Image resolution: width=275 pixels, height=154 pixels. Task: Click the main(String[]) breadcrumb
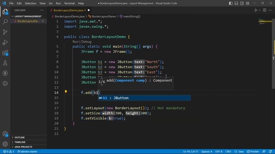tap(132, 16)
